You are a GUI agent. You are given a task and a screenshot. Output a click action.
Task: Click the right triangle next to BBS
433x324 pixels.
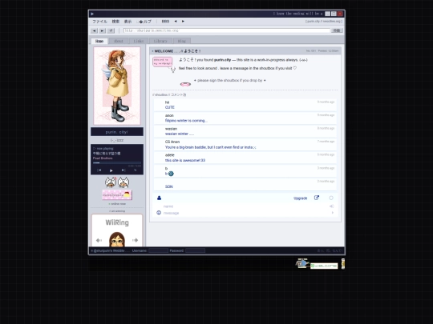point(183,22)
